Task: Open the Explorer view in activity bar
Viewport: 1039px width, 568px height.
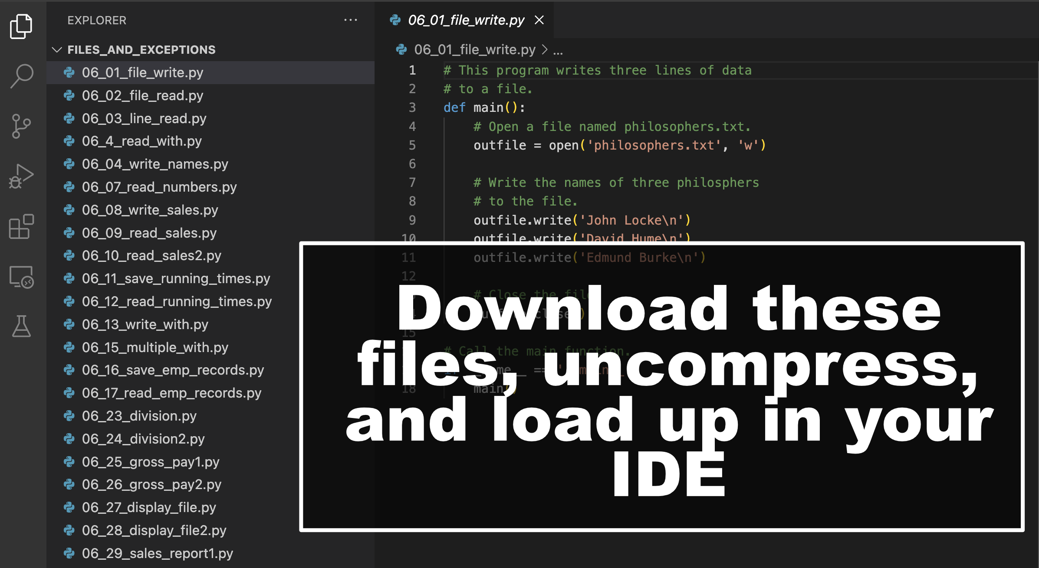Action: pyautogui.click(x=21, y=26)
